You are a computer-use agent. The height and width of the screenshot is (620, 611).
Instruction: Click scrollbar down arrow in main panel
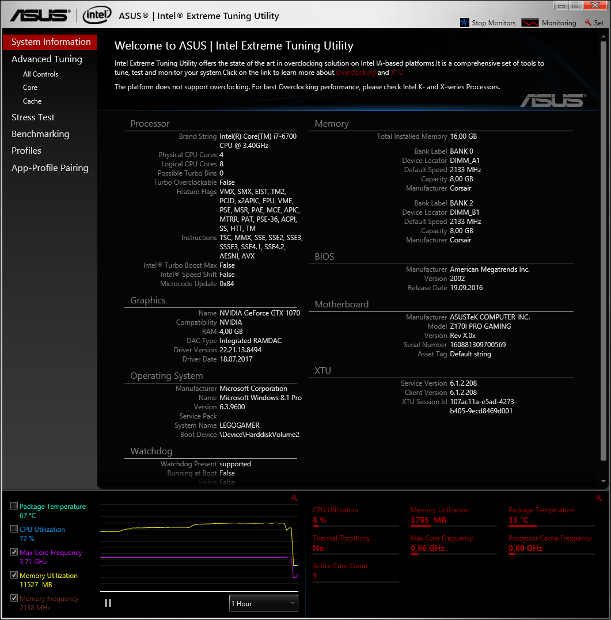pyautogui.click(x=603, y=481)
